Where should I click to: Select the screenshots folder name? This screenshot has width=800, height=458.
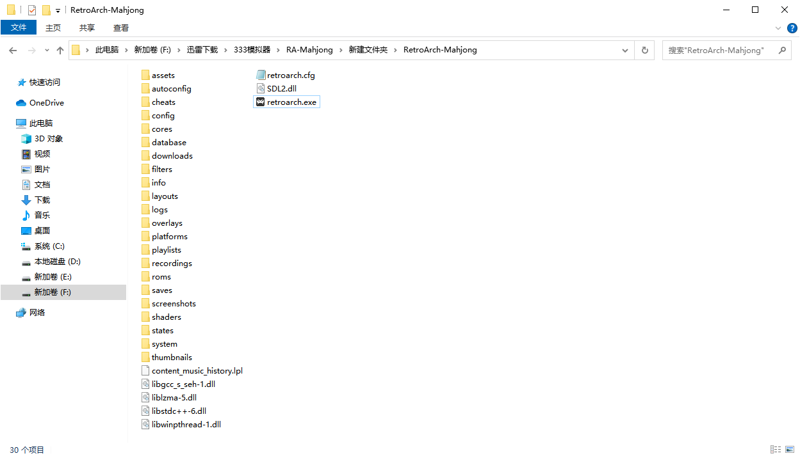pyautogui.click(x=174, y=303)
